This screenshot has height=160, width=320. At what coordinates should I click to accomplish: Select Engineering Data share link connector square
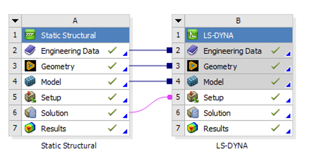tap(170, 50)
